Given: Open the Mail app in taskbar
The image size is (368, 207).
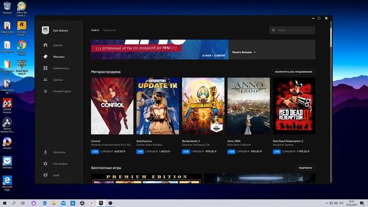Looking at the screenshot, I should pos(63,203).
